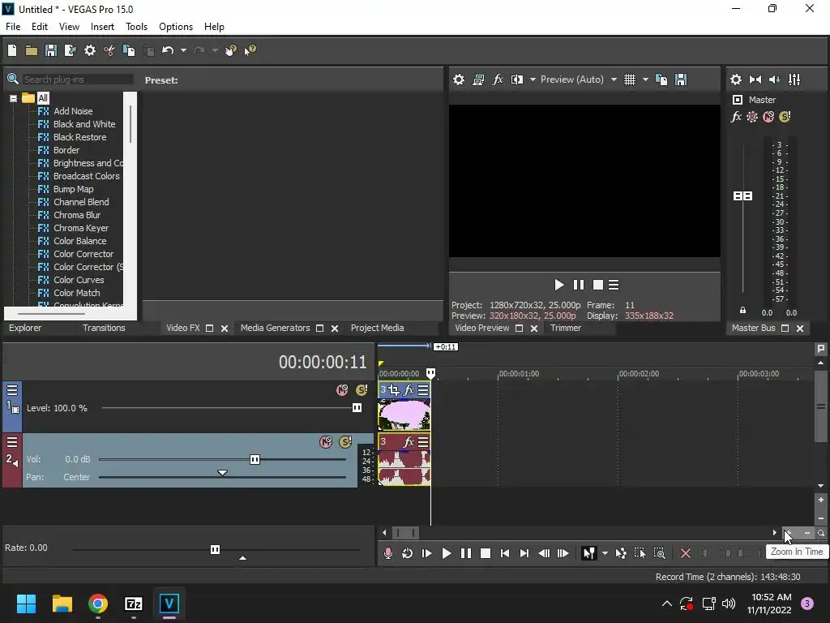830x623 pixels.
Task: Switch to Project Media tab
Action: pyautogui.click(x=378, y=328)
